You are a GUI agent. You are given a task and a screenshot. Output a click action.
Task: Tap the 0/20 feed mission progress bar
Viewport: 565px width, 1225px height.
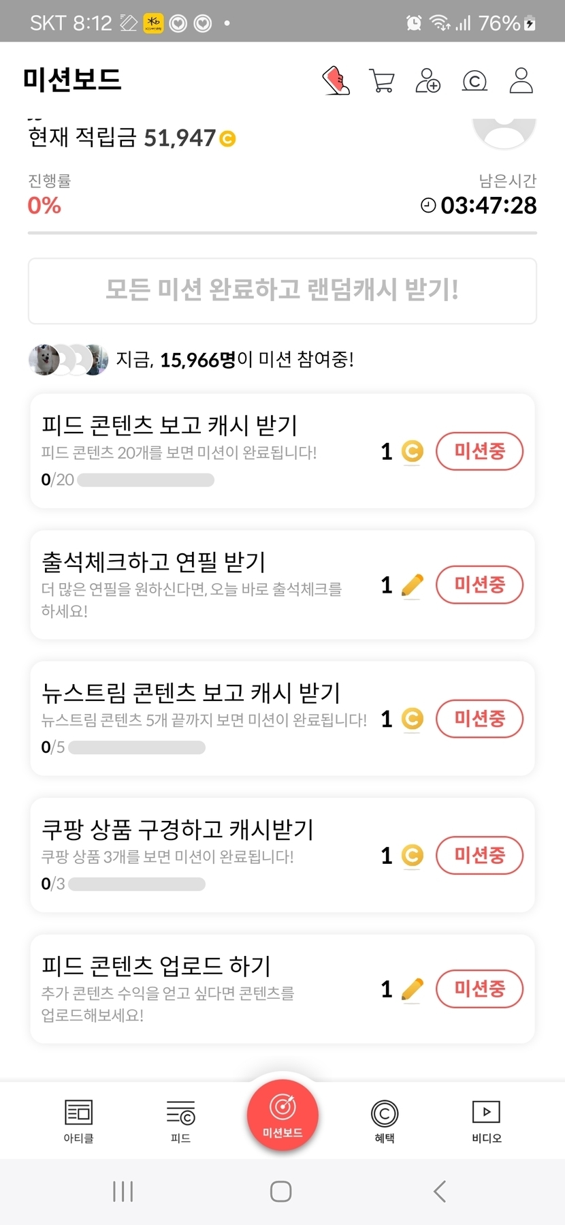click(x=146, y=480)
